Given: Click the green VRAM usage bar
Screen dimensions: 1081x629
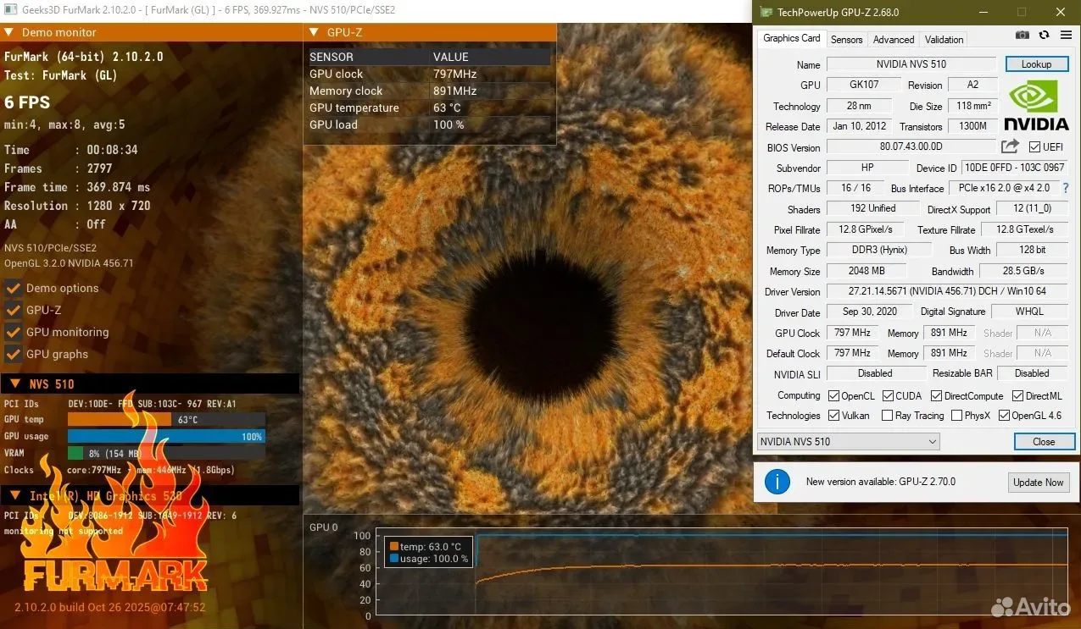Looking at the screenshot, I should (75, 453).
